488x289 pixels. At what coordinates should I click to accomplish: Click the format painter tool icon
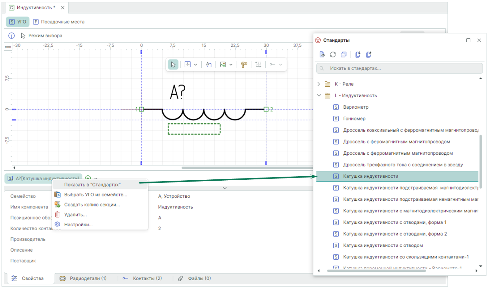pos(244,65)
